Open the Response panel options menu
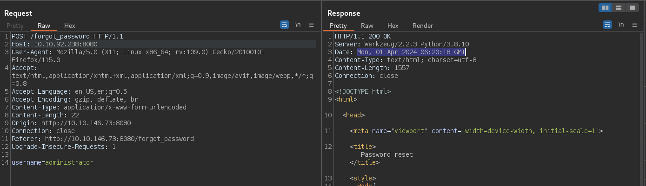The width and height of the screenshot is (646, 186). pyautogui.click(x=635, y=25)
